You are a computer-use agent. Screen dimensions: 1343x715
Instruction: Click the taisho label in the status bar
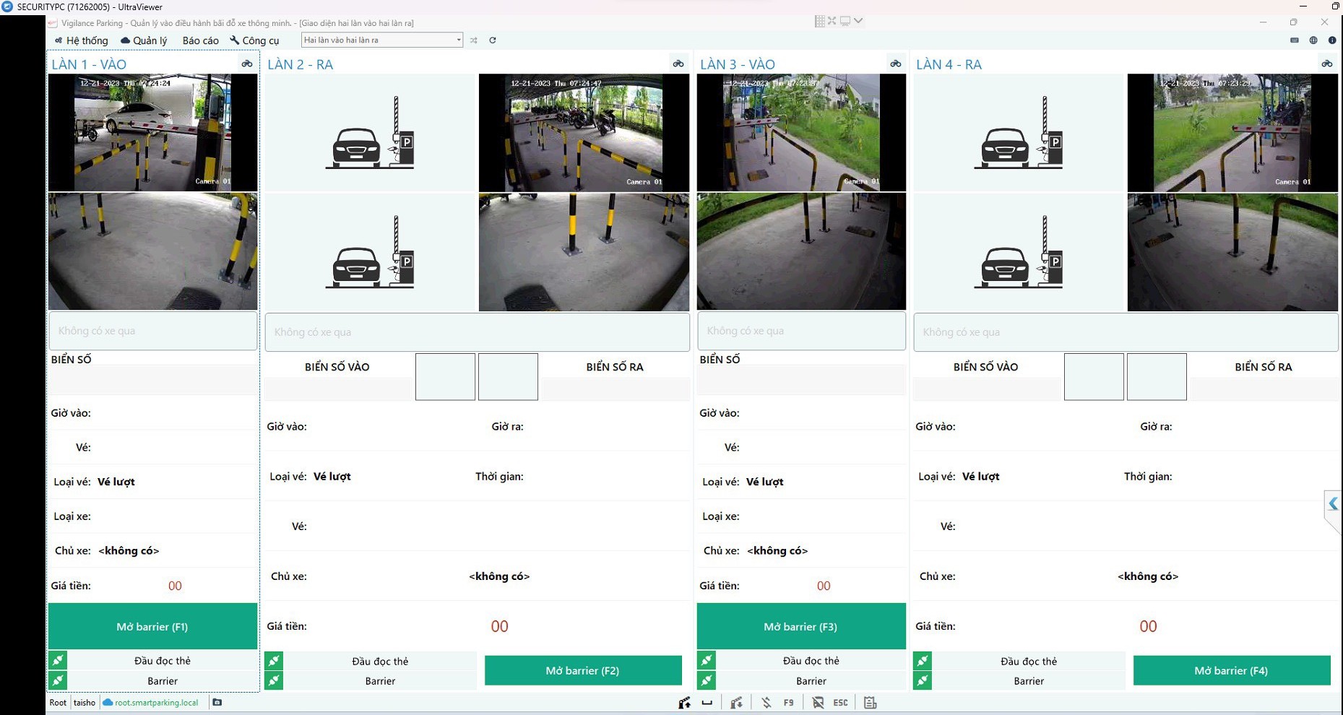[x=85, y=703]
